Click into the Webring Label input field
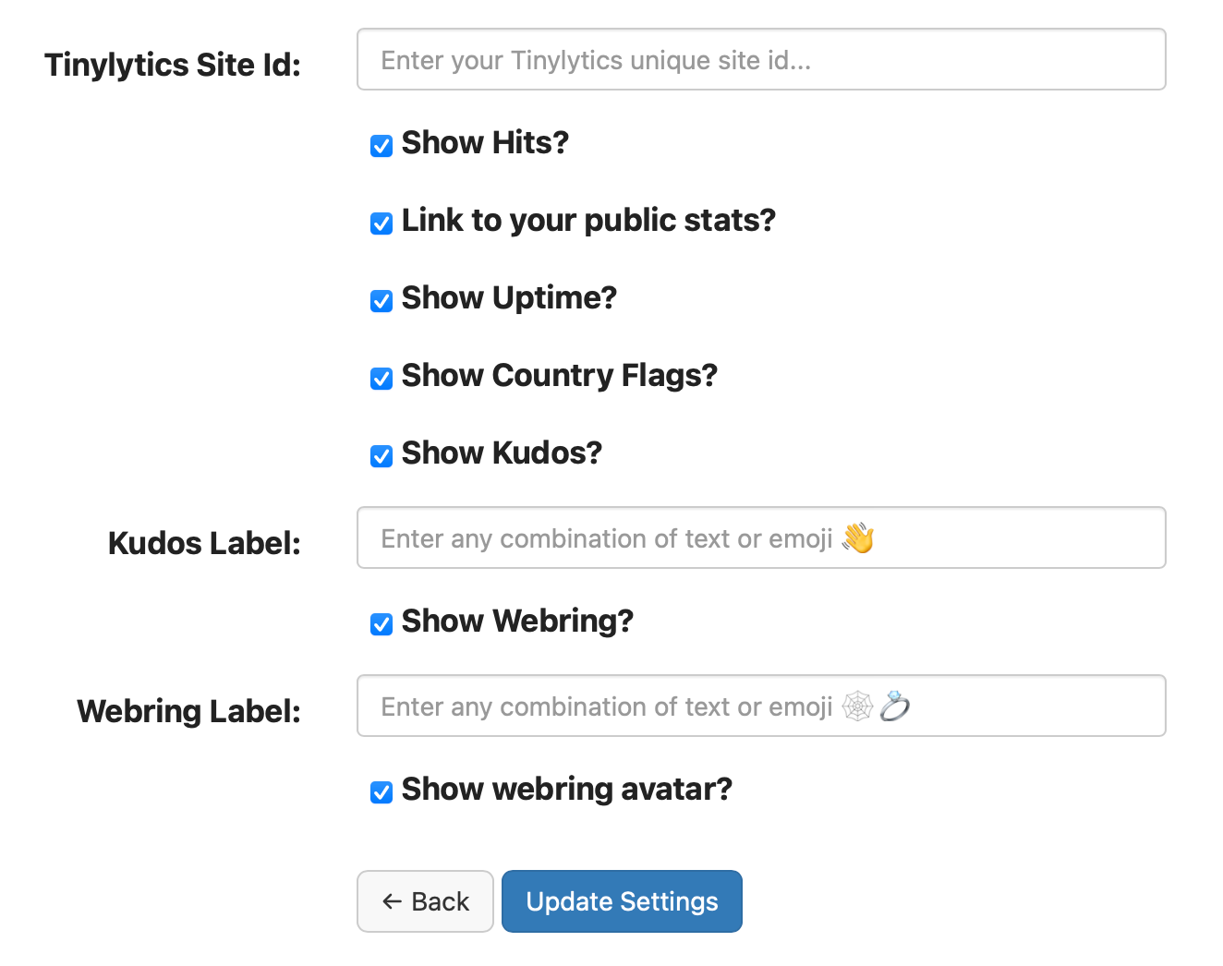 761,706
